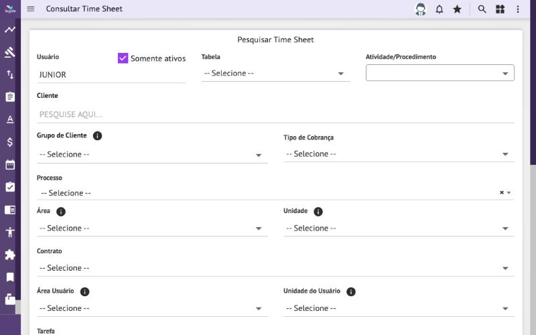This screenshot has width=536, height=335.
Task: Show info for Unidade field
Action: [x=318, y=212]
